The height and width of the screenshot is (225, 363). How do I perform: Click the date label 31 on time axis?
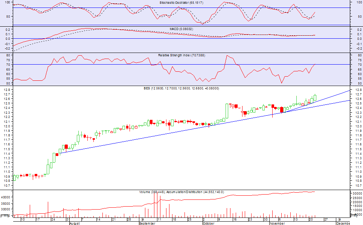[68, 219]
